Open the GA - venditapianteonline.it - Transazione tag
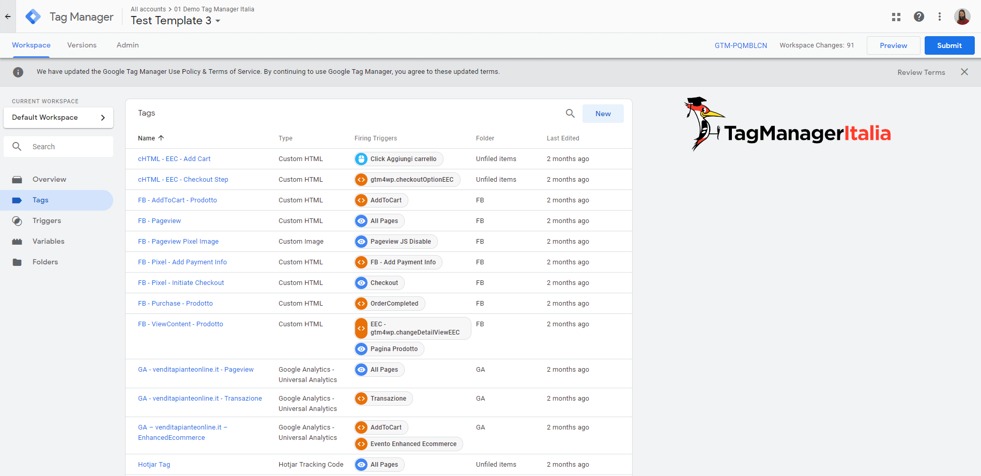Image resolution: width=981 pixels, height=476 pixels. [200, 399]
